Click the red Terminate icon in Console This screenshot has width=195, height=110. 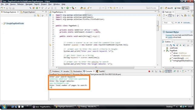(149, 71)
